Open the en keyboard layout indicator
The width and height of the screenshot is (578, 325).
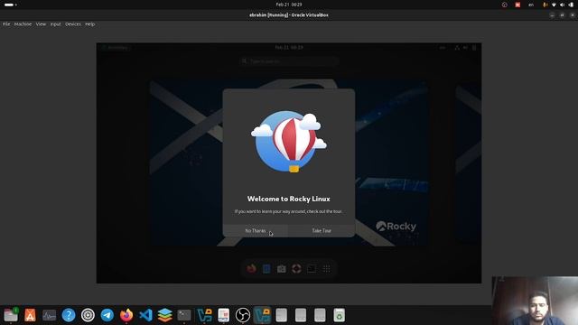tap(531, 5)
